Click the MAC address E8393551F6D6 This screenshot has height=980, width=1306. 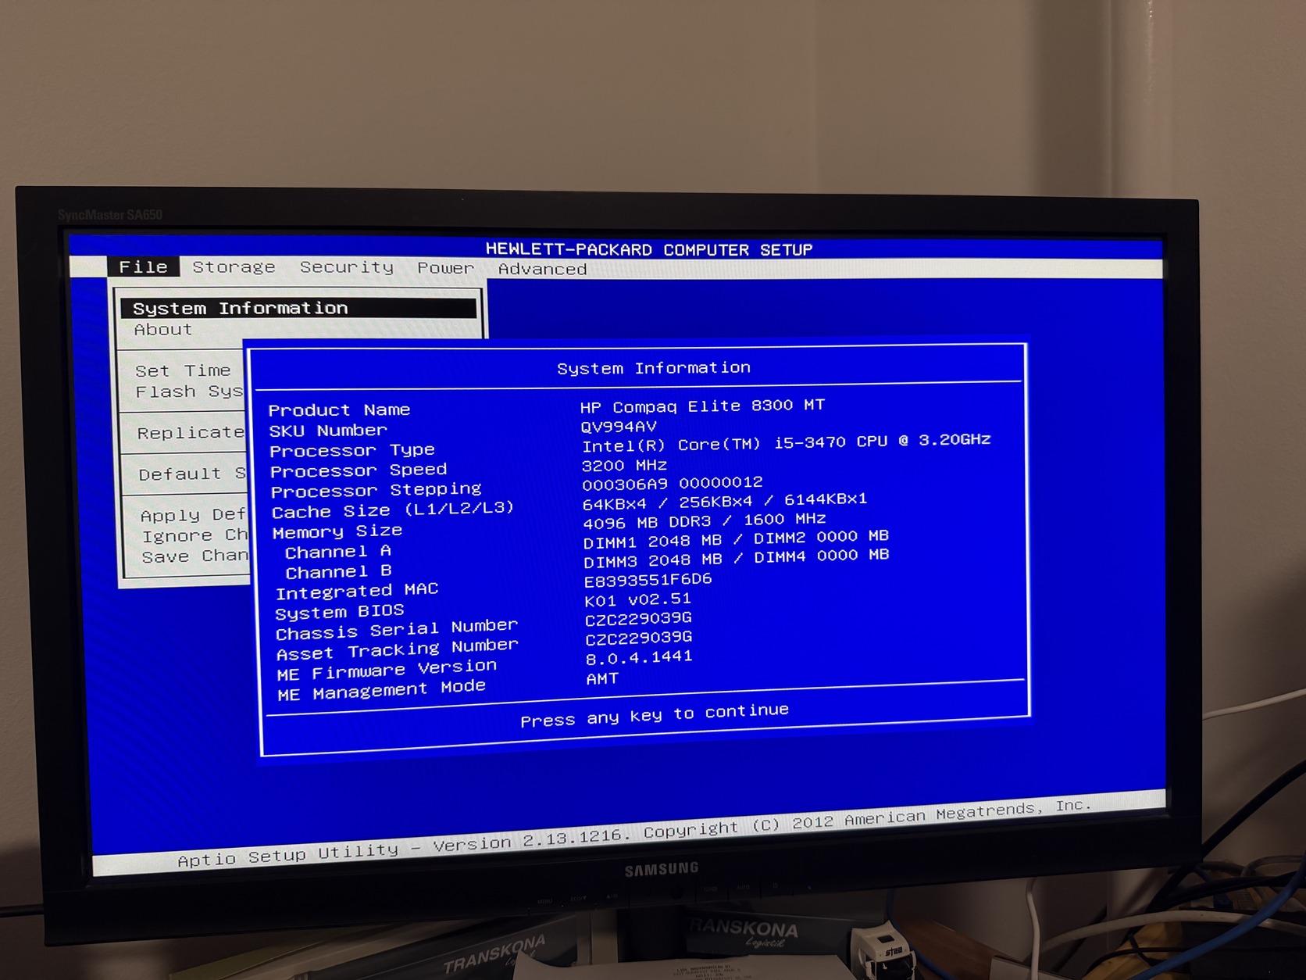click(648, 580)
